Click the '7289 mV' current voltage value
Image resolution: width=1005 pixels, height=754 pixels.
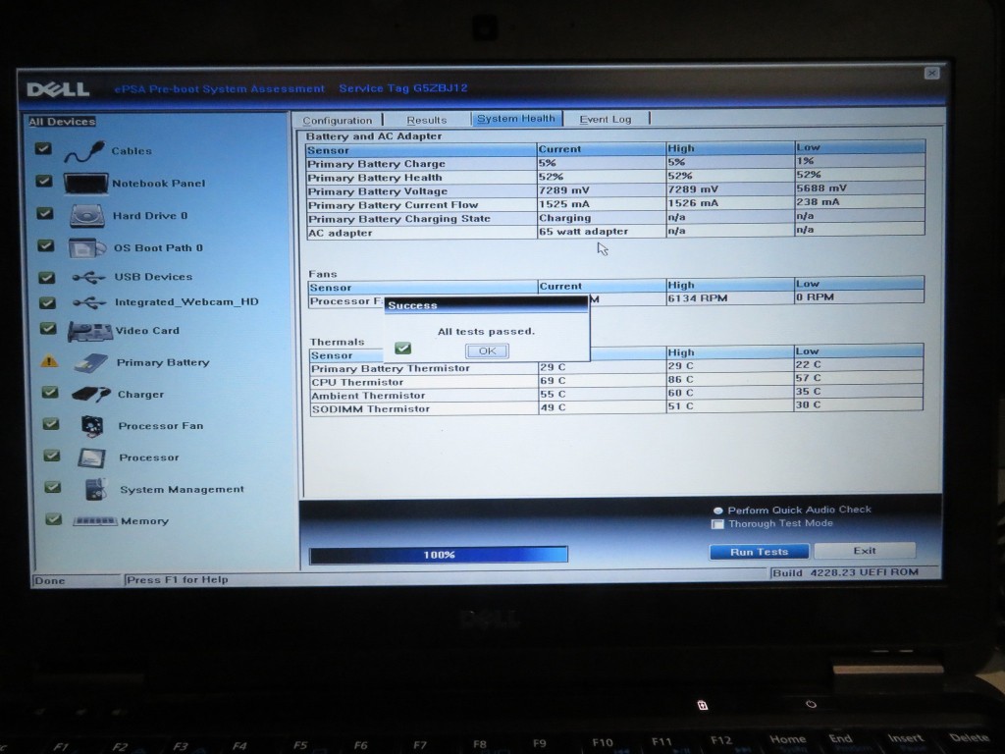[564, 190]
